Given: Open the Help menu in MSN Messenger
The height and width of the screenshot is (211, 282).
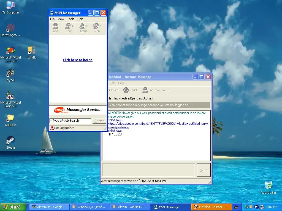Looking at the screenshot, I should coord(80,19).
